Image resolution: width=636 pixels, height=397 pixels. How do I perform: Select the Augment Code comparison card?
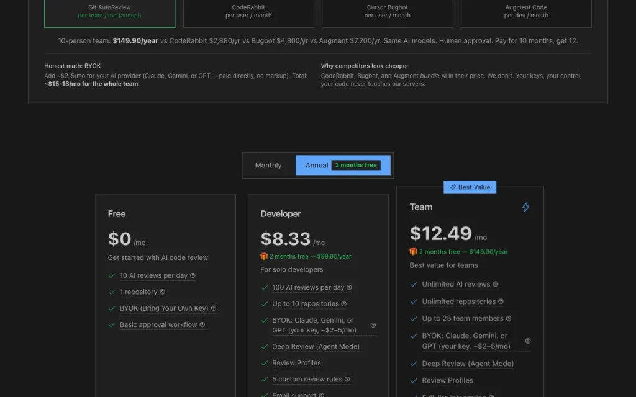coord(526,13)
